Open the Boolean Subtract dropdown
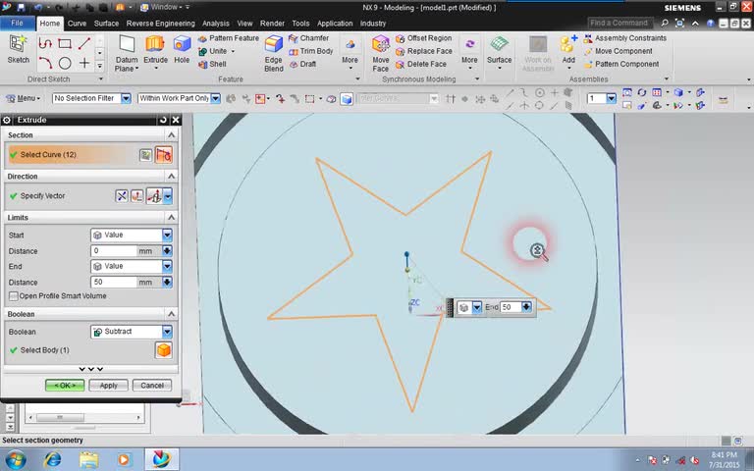The width and height of the screenshot is (754, 471). click(167, 332)
